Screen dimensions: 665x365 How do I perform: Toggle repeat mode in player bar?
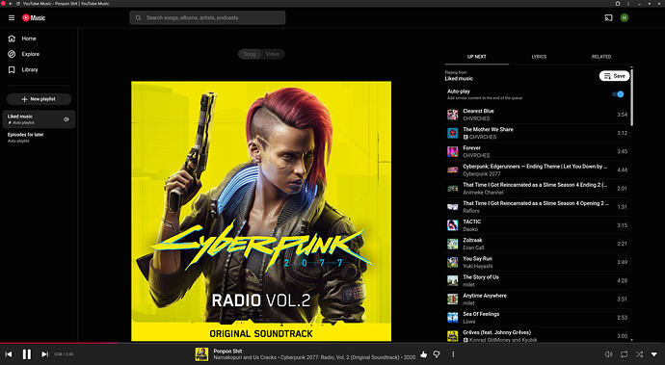click(x=624, y=354)
